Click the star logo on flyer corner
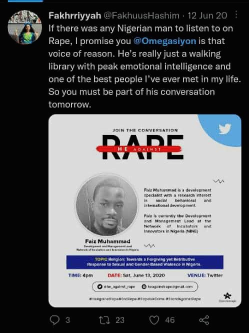Viewport: 249px width, 333px height. [x=227, y=295]
